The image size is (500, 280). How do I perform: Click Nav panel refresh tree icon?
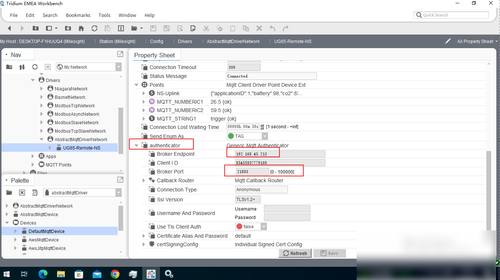(x=35, y=67)
